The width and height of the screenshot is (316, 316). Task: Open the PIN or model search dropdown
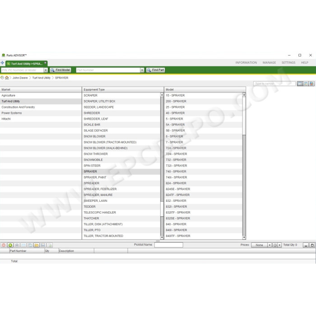[46, 70]
